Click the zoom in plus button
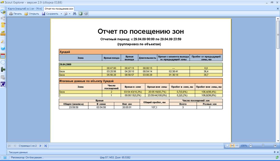 tap(275, 145)
